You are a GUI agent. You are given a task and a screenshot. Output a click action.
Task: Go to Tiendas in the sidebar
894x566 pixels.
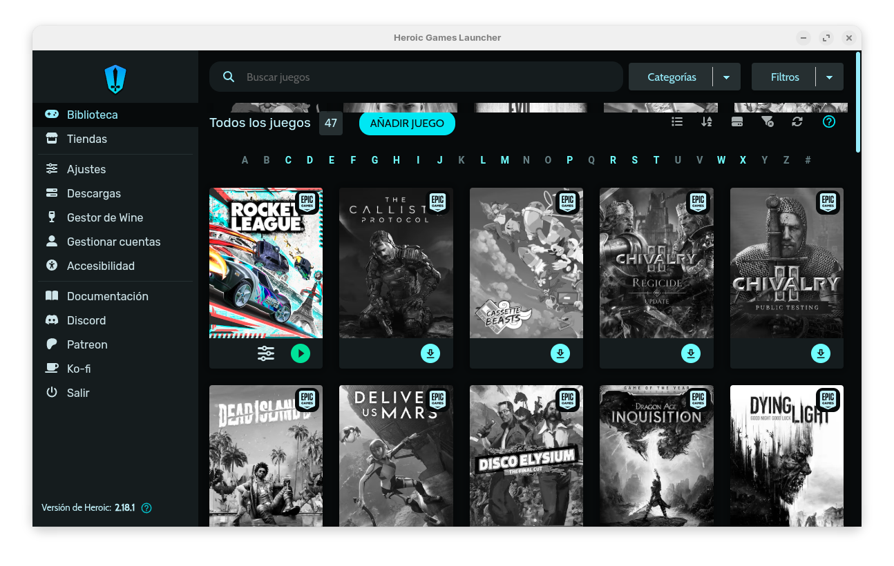pos(115,139)
